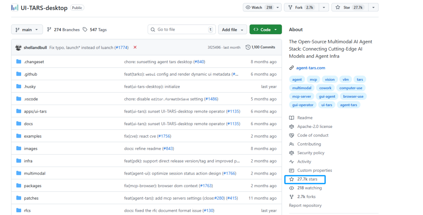Click the 'docs: refine readme' commit message
423x215 pixels.
[x=143, y=149]
